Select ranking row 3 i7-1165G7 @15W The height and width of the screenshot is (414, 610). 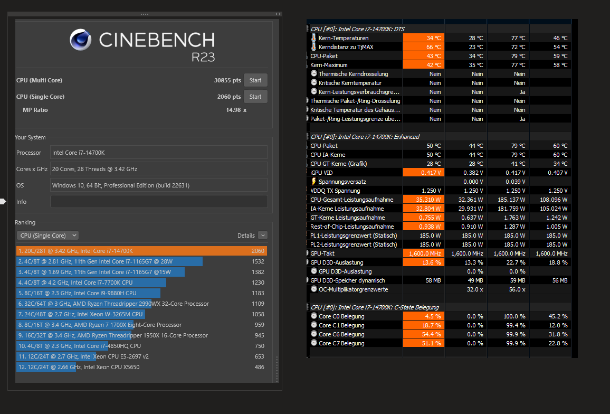coord(141,272)
